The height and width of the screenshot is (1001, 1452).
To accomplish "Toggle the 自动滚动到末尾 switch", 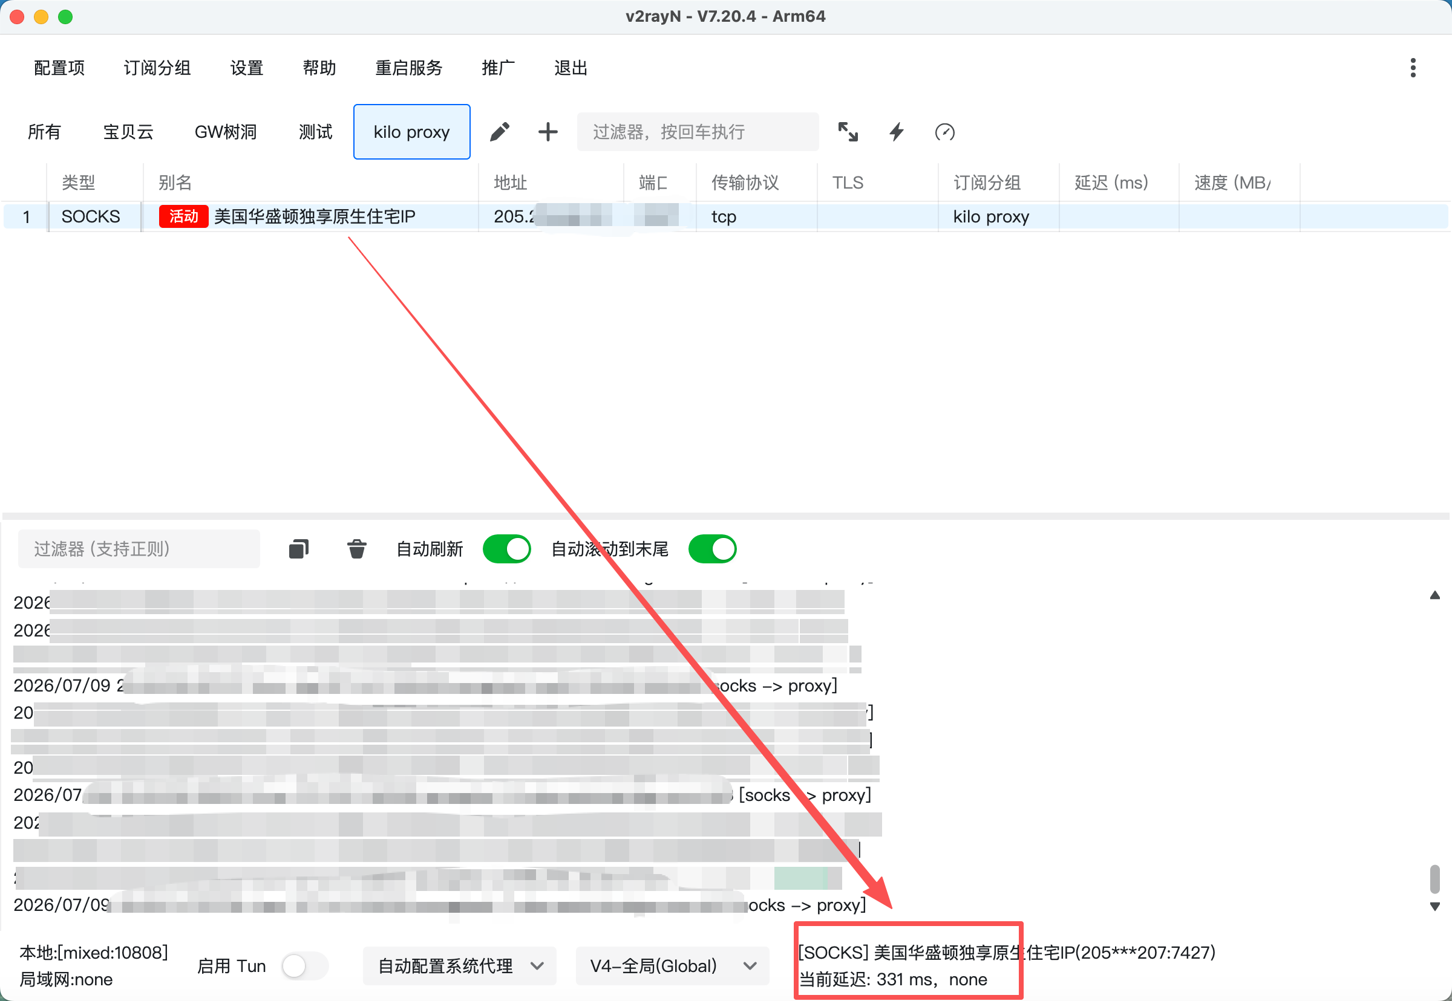I will [x=713, y=549].
